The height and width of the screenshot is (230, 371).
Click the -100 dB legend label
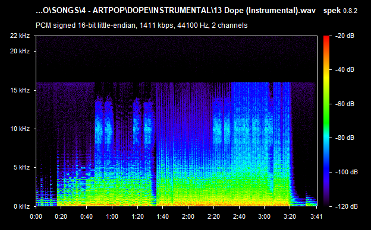347,172
